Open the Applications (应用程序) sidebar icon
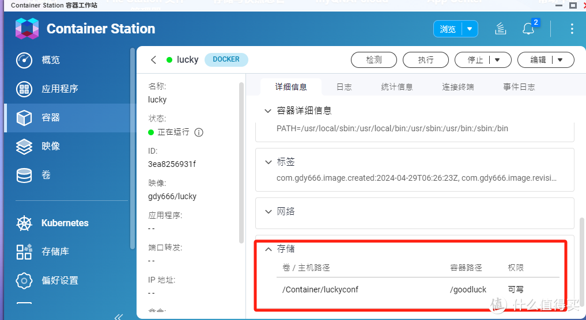This screenshot has height=320, width=586. tap(24, 89)
